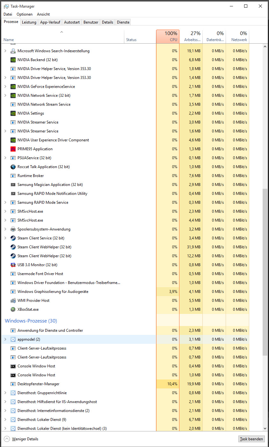The height and width of the screenshot is (447, 269).
Task: Click the Usermode Font Driver Host icon
Action: [x=13, y=274]
